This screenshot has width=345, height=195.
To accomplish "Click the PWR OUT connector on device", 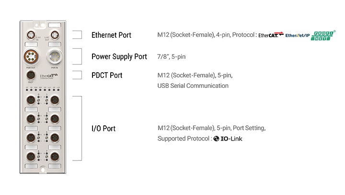I will [x=31, y=58].
